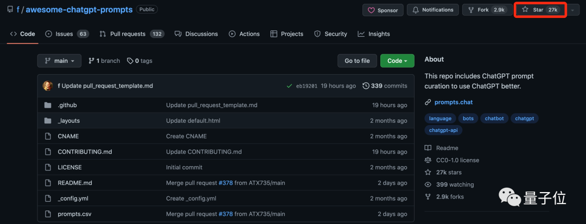Go to the Discussions tab
This screenshot has height=224, width=586.
[196, 34]
